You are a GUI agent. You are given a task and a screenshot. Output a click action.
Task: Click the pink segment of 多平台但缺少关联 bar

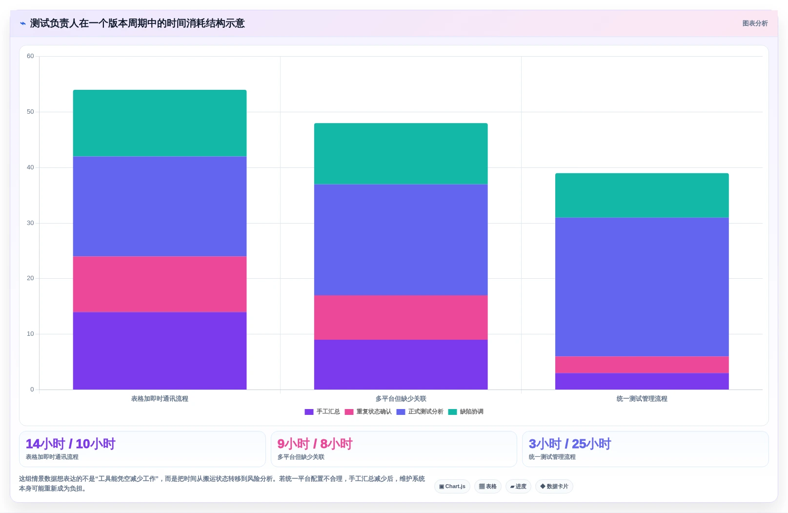401,317
